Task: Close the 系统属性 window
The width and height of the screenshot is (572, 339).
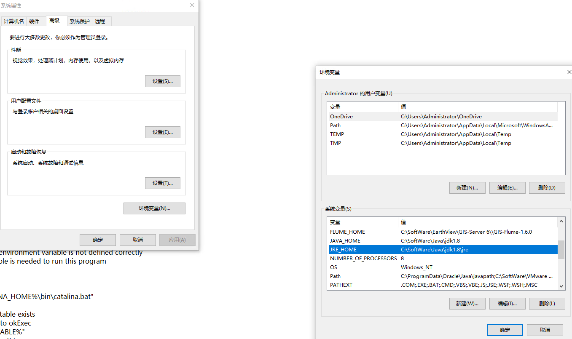Action: coord(192,5)
